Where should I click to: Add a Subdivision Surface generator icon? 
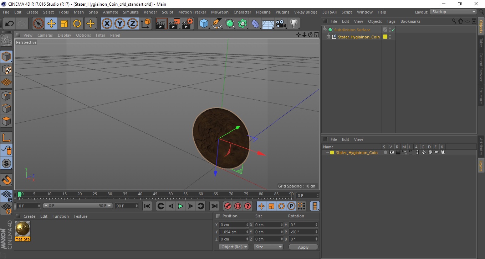tap(230, 24)
